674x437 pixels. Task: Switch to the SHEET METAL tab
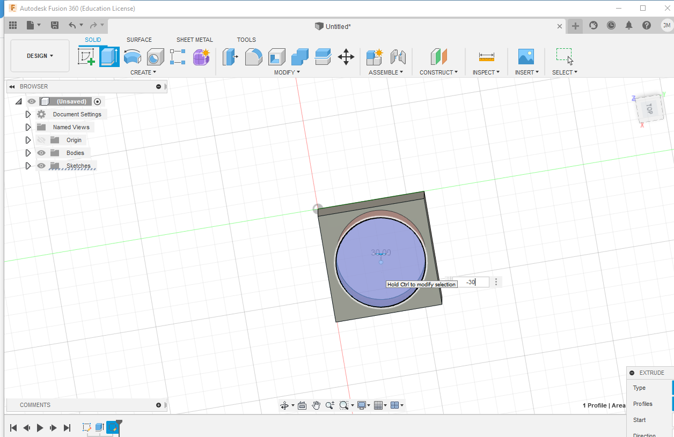(195, 40)
